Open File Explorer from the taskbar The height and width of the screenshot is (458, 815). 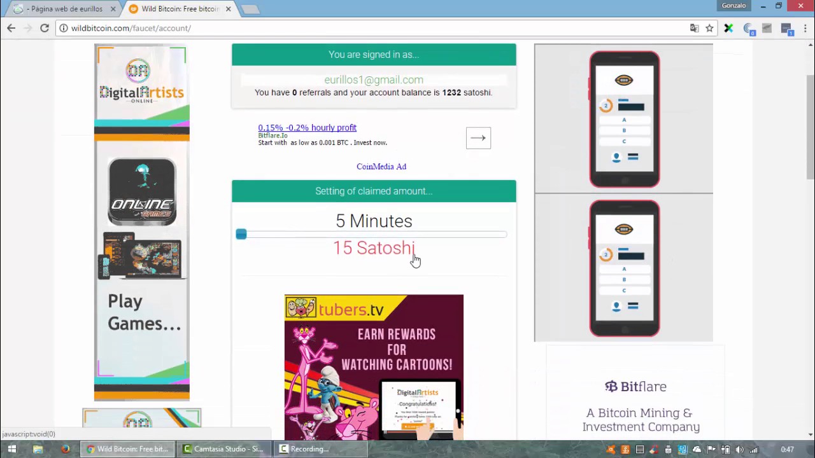(x=38, y=449)
